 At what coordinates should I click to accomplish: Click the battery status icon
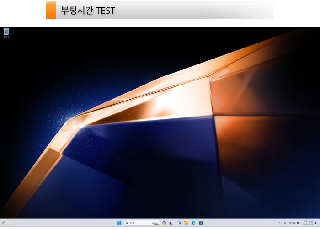298,223
